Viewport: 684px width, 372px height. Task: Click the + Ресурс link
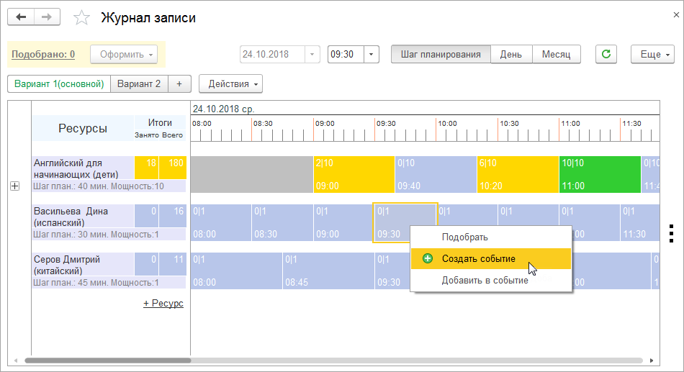[x=163, y=304]
